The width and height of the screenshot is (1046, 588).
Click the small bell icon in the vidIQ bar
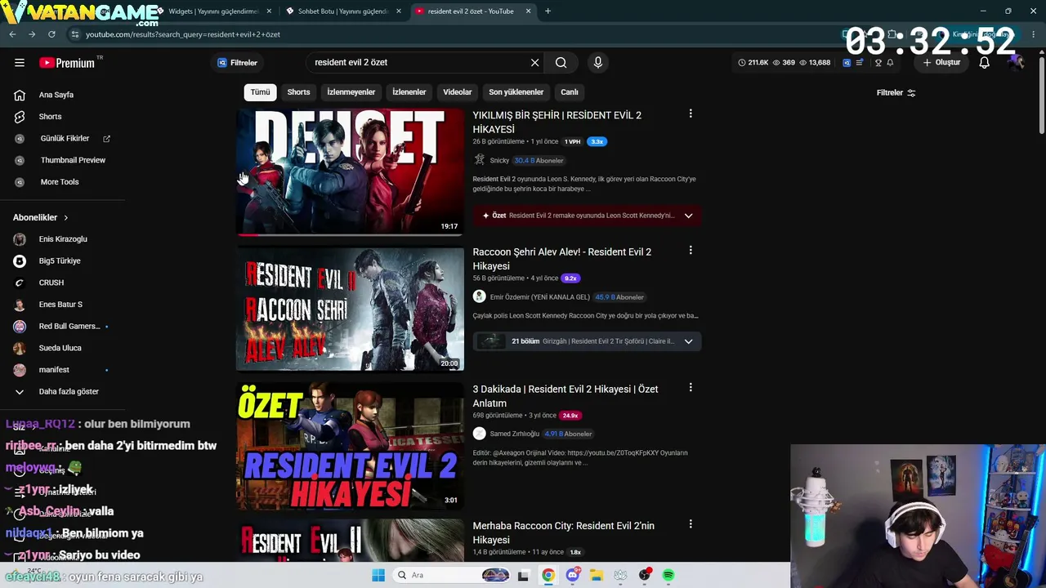[890, 63]
